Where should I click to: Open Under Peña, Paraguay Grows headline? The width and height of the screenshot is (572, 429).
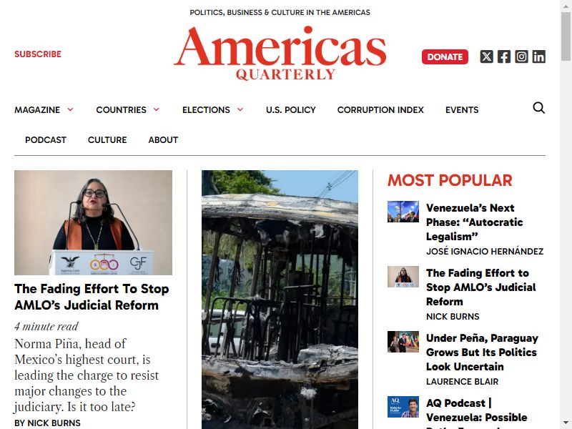482,352
